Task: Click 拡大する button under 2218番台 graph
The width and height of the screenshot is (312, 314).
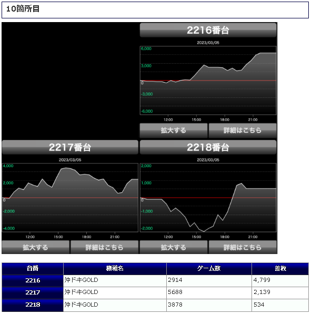Action: click(173, 247)
